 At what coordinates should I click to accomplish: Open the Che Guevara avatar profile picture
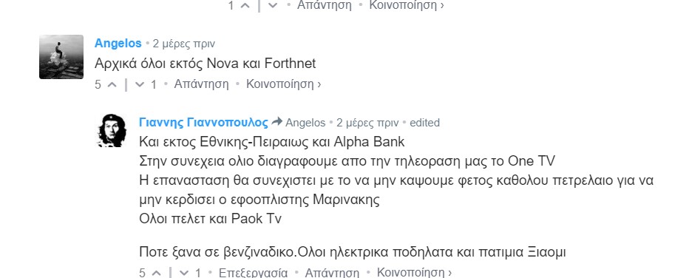coord(112,130)
